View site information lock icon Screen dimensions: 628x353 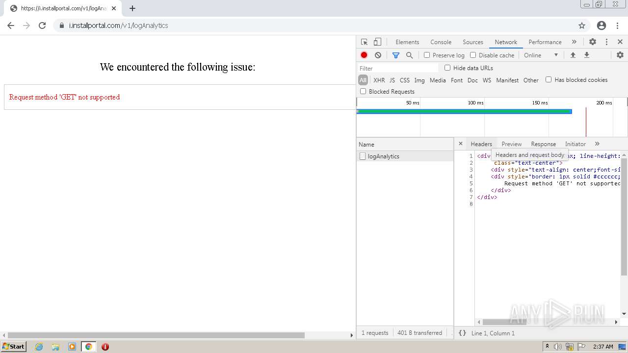[x=61, y=25]
